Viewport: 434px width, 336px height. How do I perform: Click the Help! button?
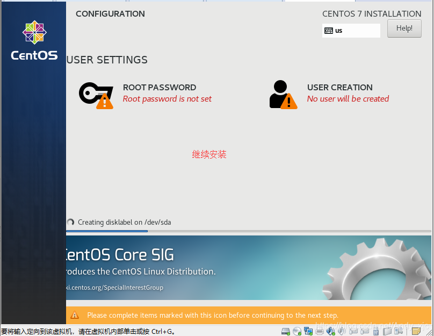pos(404,28)
